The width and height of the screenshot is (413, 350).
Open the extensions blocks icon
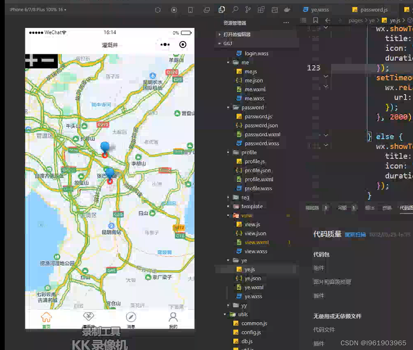[261, 10]
